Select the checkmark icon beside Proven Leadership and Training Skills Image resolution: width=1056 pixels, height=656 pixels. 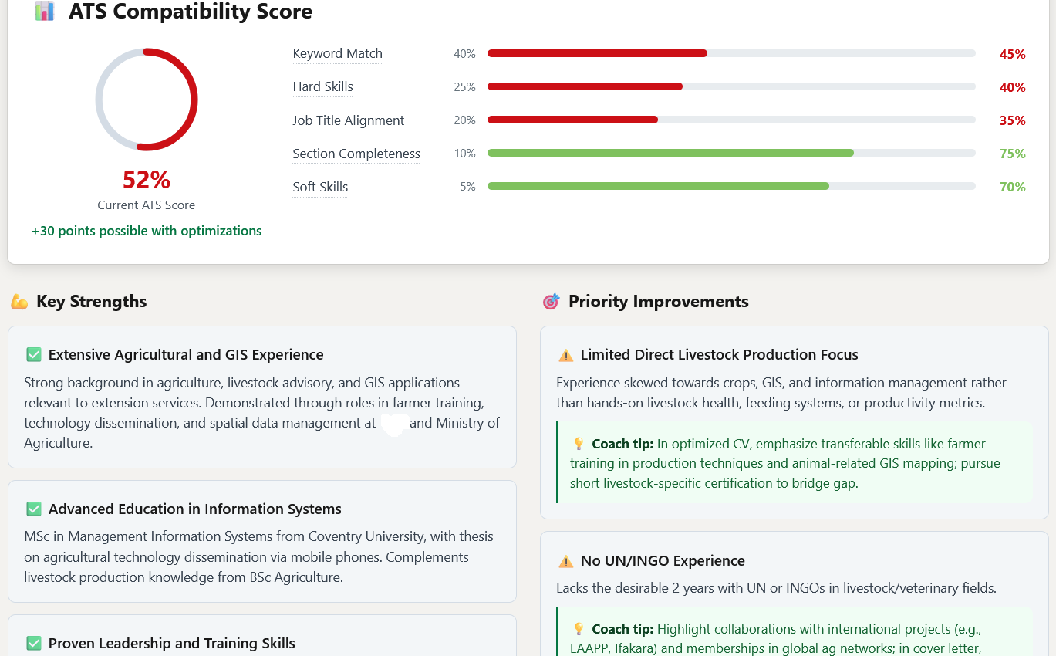coord(32,643)
